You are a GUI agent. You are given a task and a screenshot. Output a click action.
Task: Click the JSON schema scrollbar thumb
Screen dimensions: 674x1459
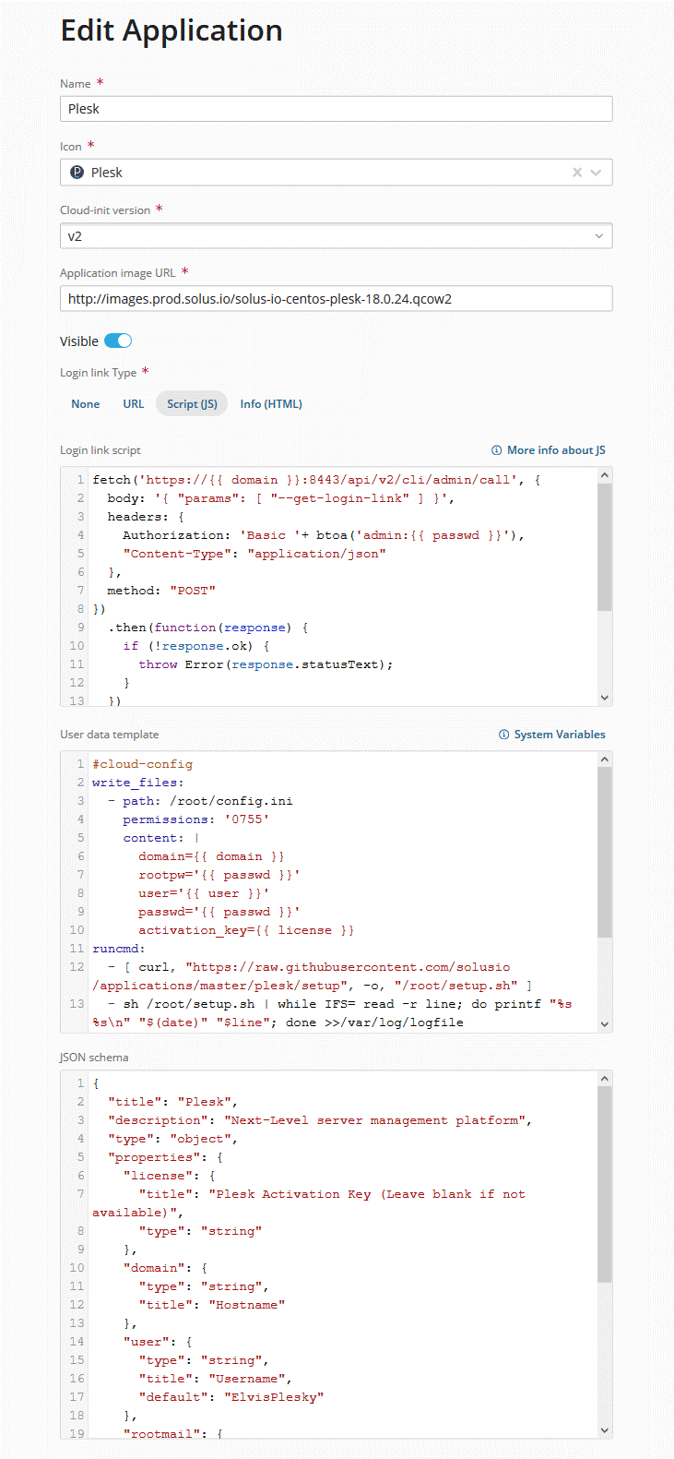pos(605,1185)
